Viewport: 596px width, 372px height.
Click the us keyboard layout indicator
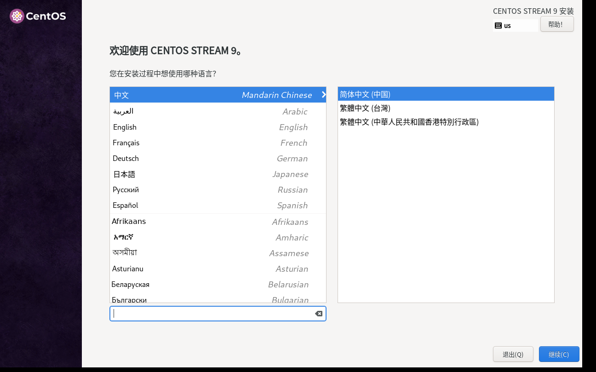pos(515,26)
